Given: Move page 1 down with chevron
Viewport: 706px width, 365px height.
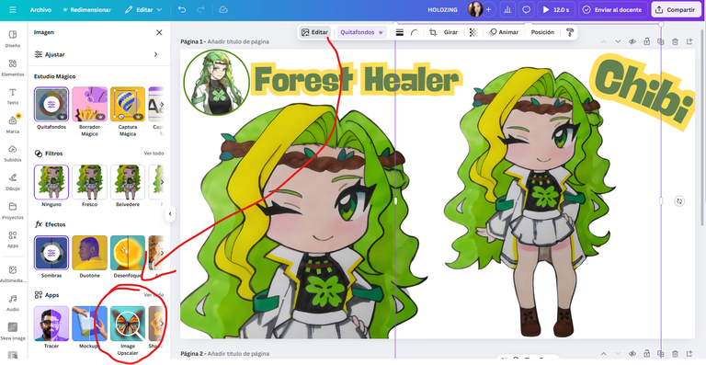Looking at the screenshot, I should (x=618, y=41).
